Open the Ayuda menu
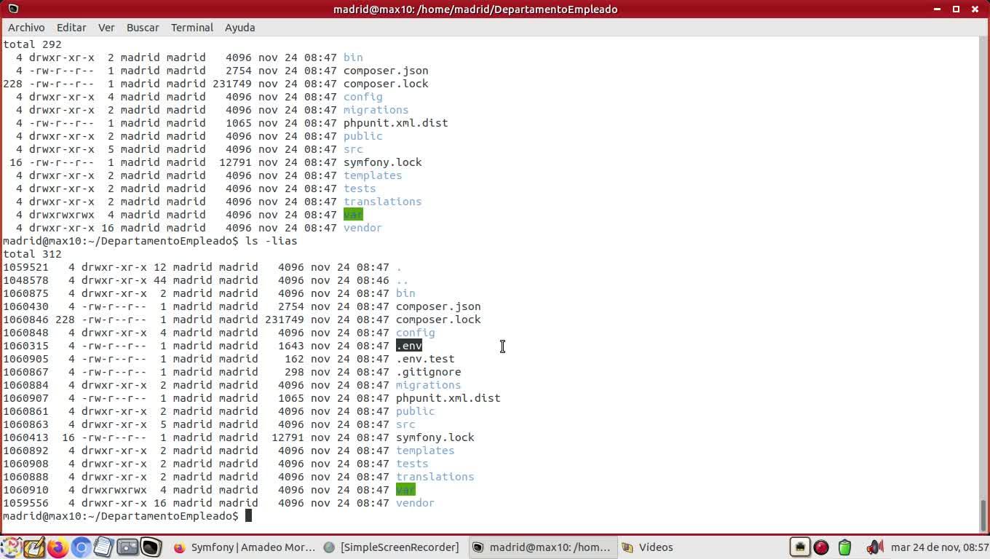Image resolution: width=990 pixels, height=559 pixels. click(239, 27)
